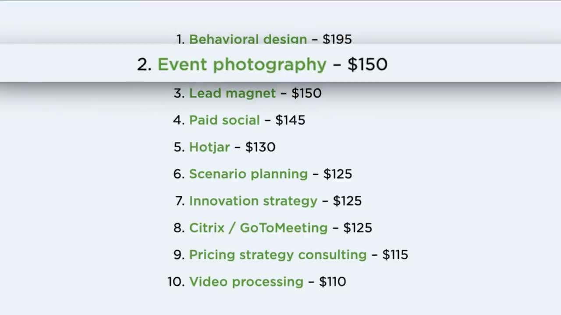Click the $110 price for Video processing

[332, 282]
